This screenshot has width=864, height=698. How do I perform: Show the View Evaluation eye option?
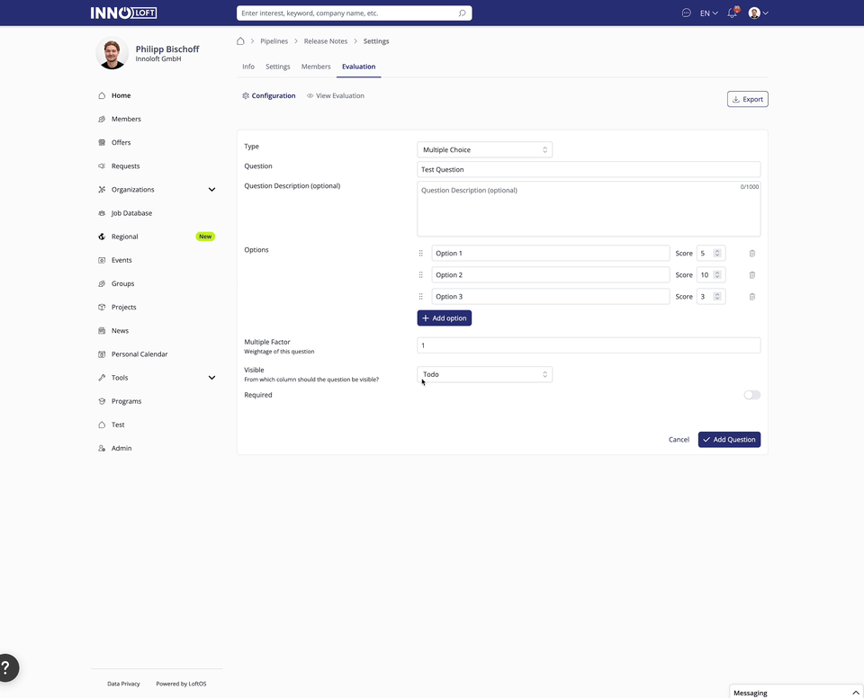point(336,95)
